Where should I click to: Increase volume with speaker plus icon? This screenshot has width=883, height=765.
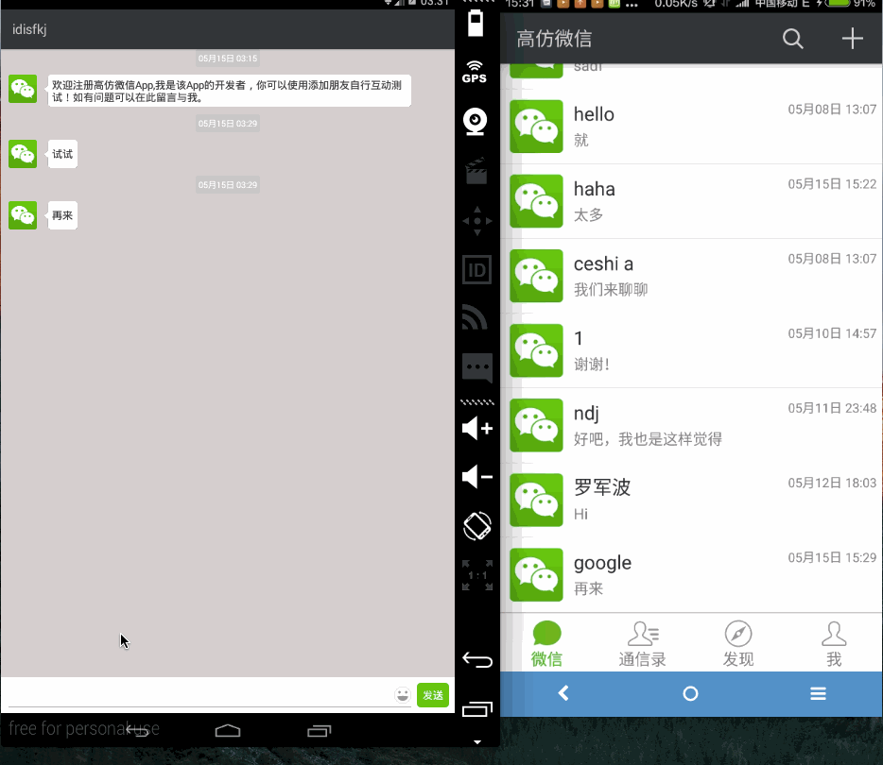tap(476, 429)
